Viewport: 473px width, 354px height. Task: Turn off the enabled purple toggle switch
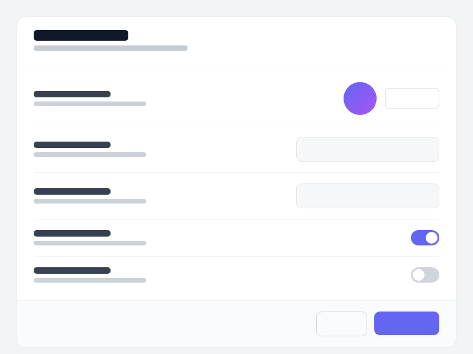425,238
